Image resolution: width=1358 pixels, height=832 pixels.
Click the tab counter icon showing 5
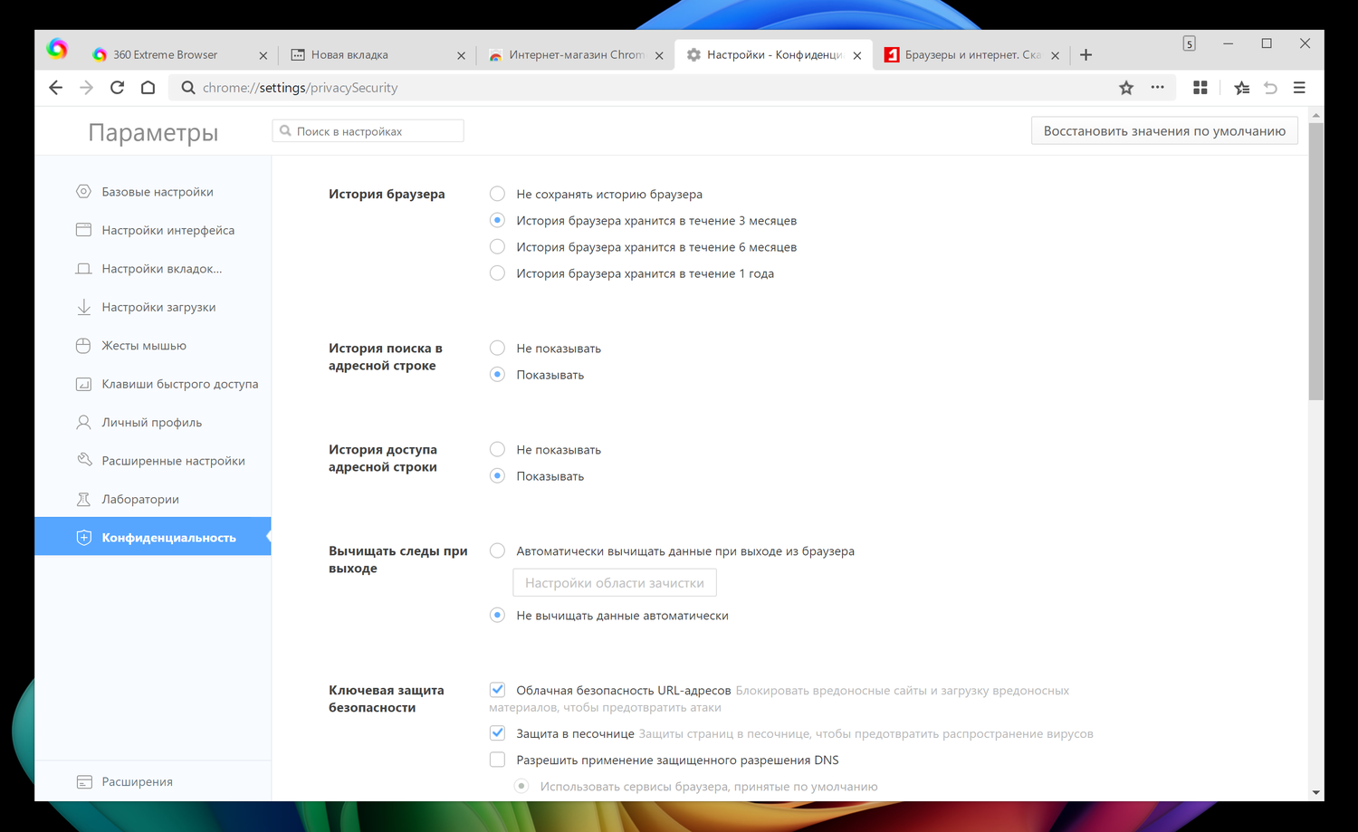coord(1190,43)
